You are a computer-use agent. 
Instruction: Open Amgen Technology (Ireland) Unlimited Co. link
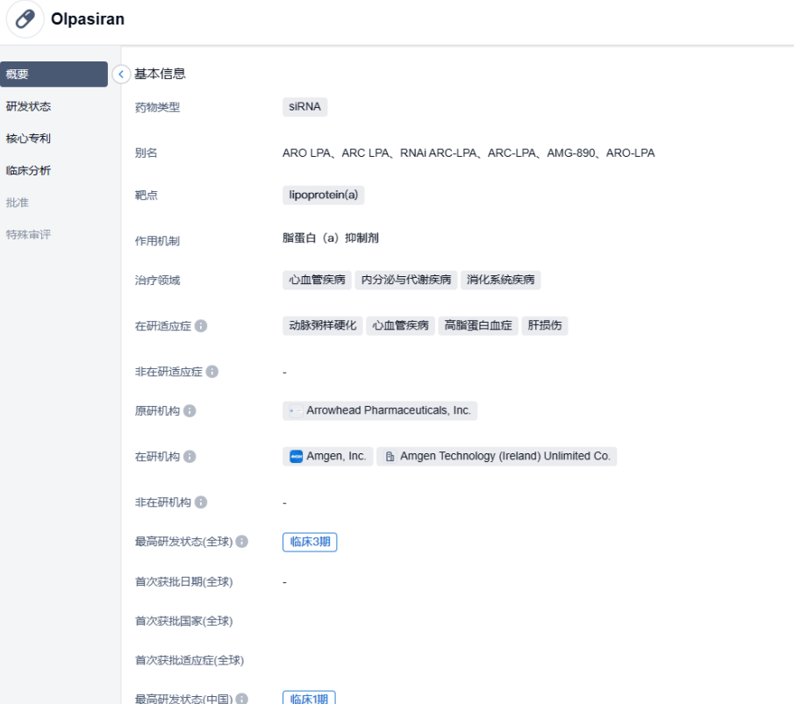pos(504,457)
